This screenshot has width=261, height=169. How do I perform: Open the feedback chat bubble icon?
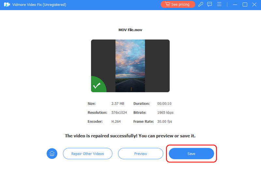pyautogui.click(x=210, y=5)
